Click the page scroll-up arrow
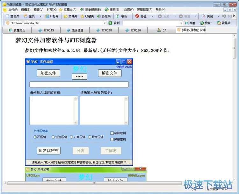The width and height of the screenshot is (239, 194). click(x=235, y=36)
